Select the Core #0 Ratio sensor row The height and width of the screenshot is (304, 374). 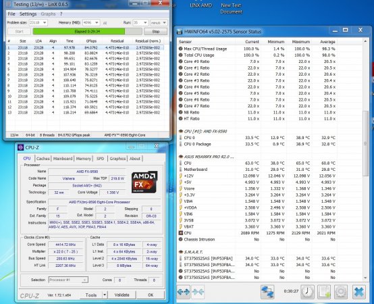tap(257, 61)
